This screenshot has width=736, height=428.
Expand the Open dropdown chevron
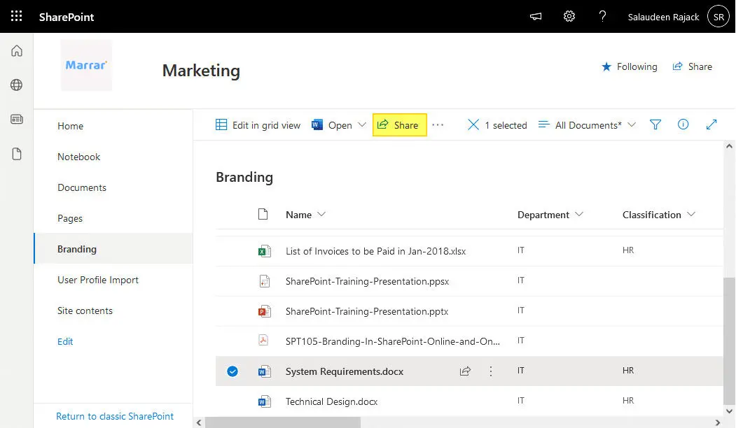(362, 125)
